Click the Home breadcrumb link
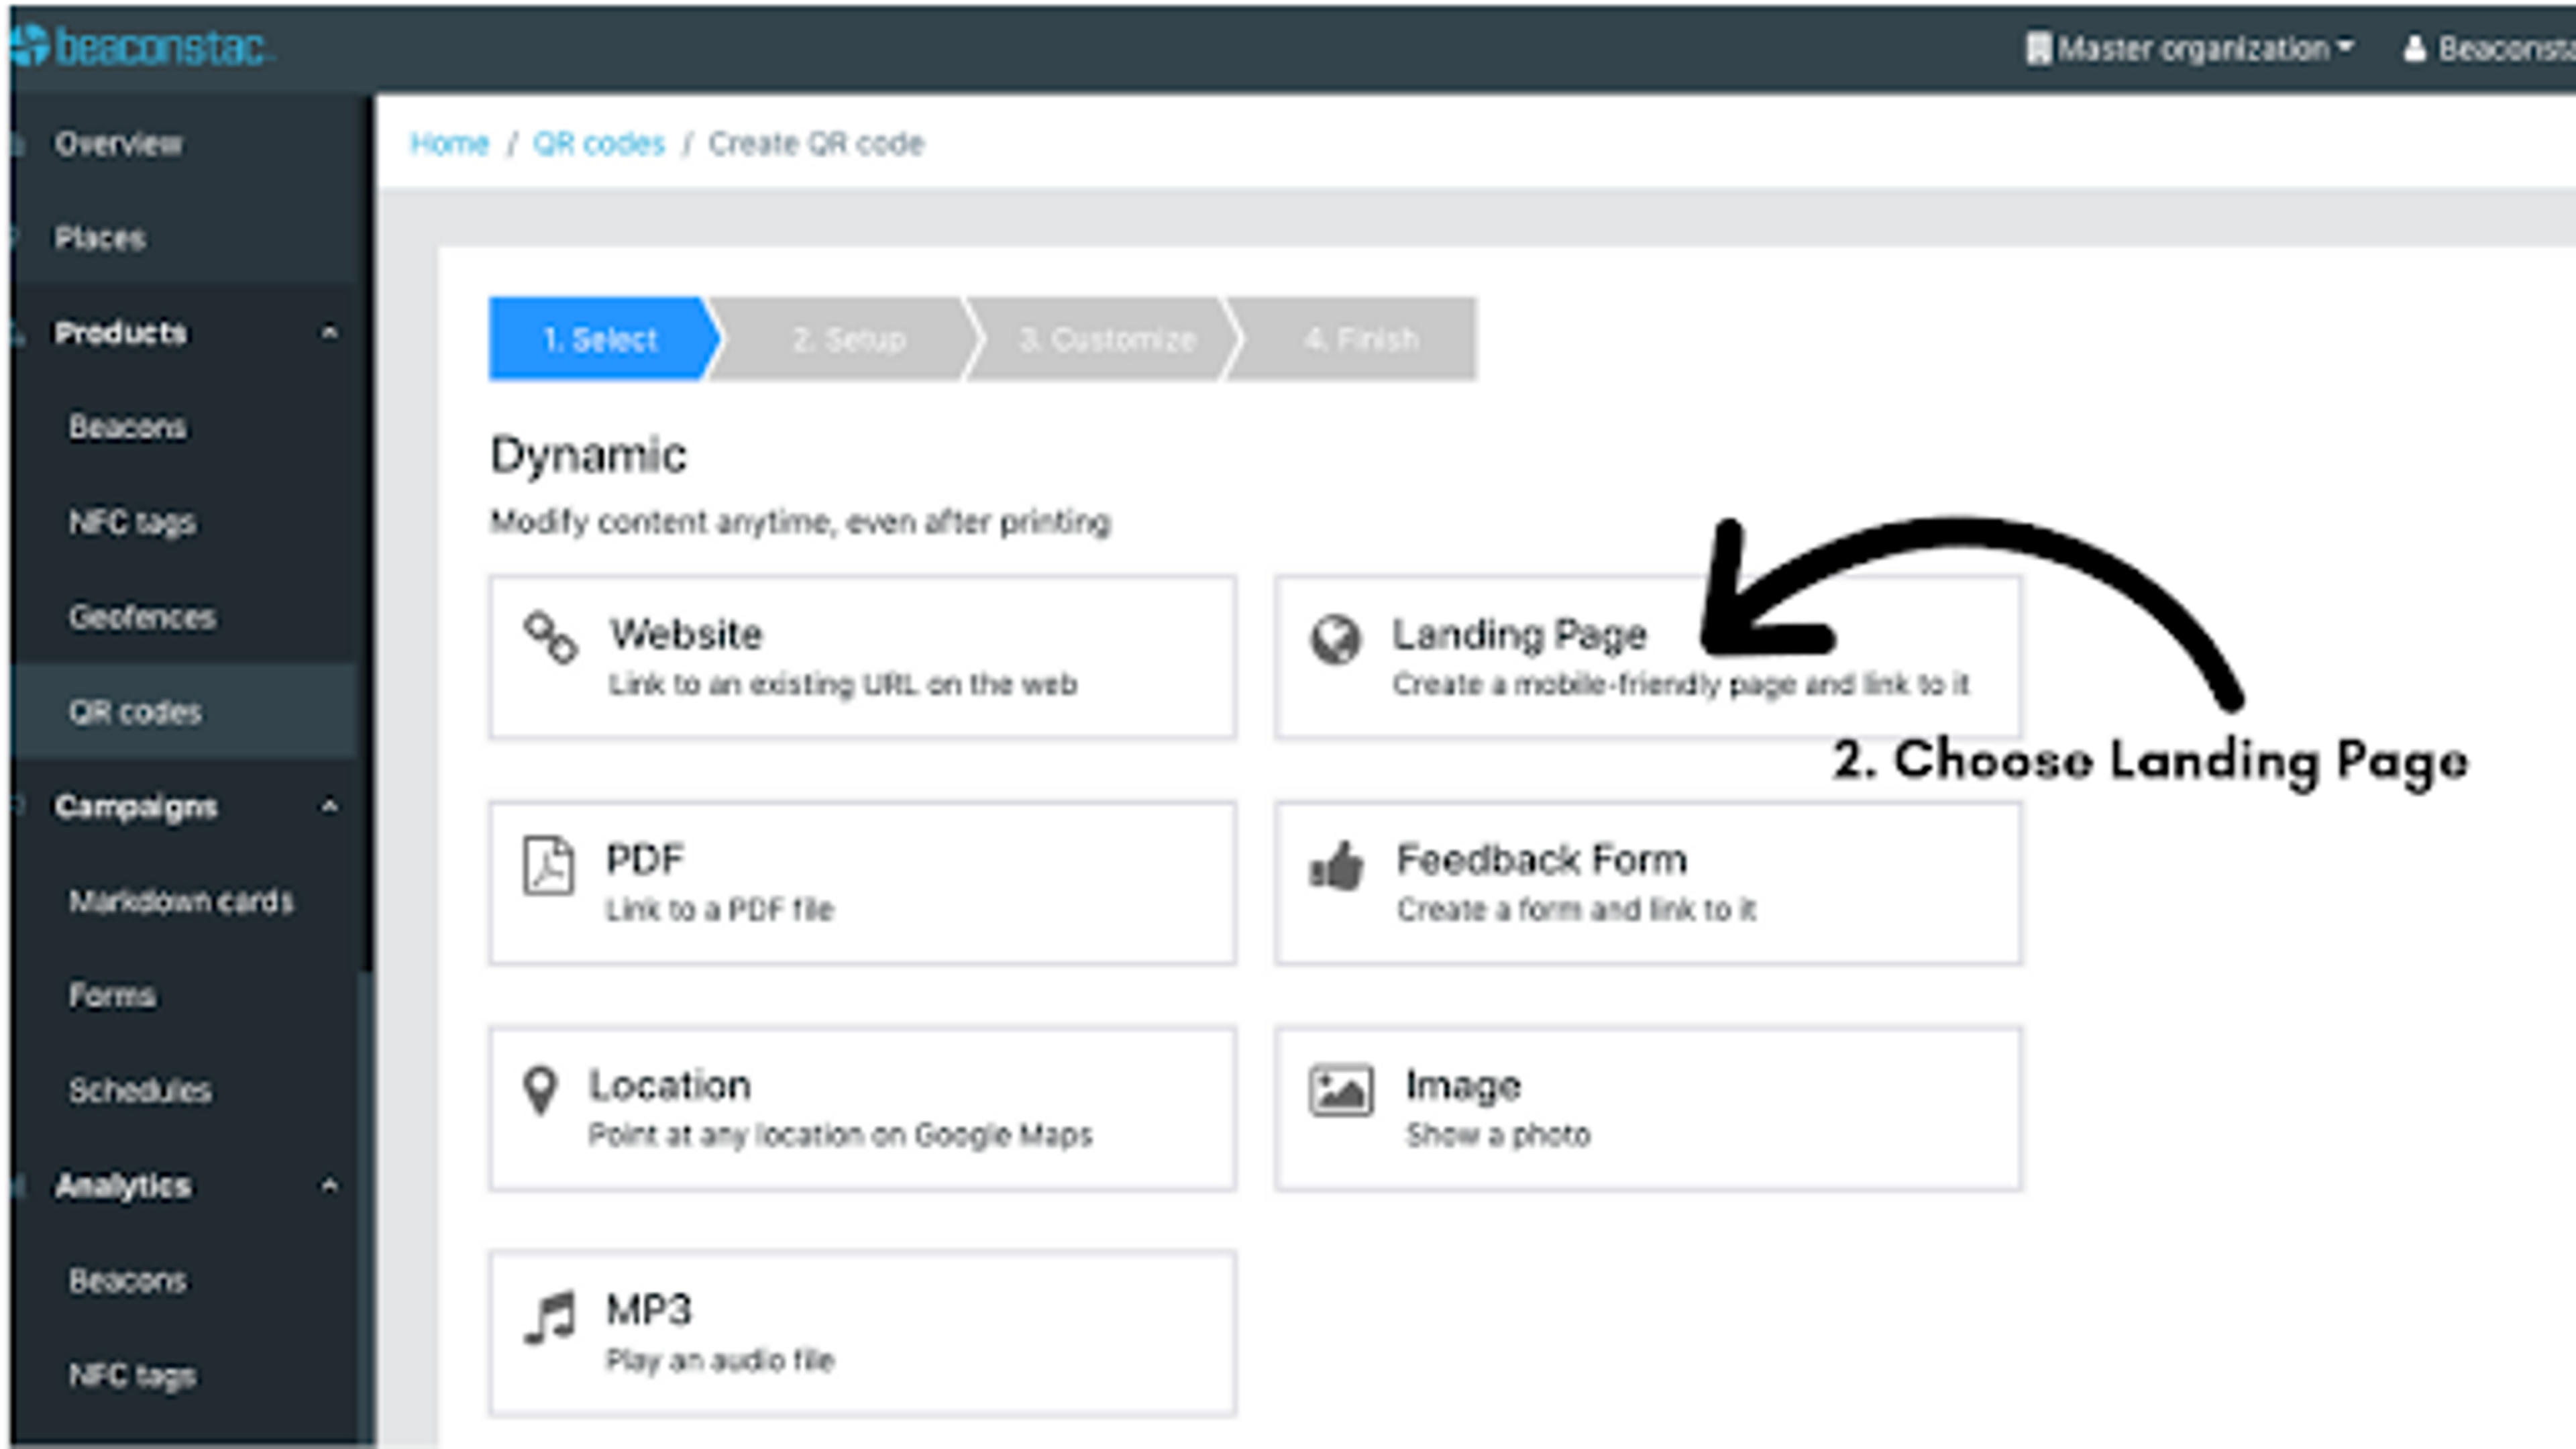The width and height of the screenshot is (2576, 1449). 449,144
